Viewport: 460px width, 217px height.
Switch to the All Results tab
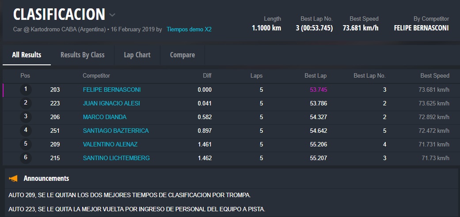pos(27,55)
